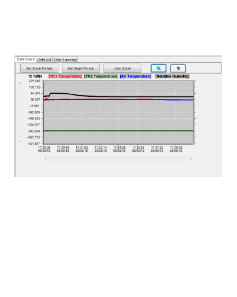This screenshot has width=237, height=297.
Task: Click the vertical axis scroll down arrow
Action: (x=21, y=141)
